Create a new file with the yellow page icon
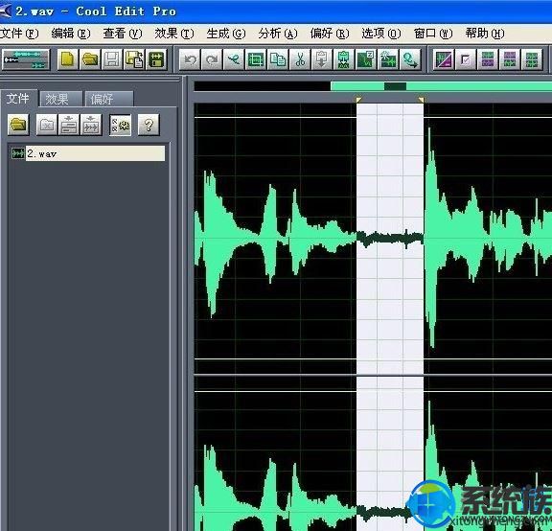This screenshot has height=531, width=552. tap(67, 59)
